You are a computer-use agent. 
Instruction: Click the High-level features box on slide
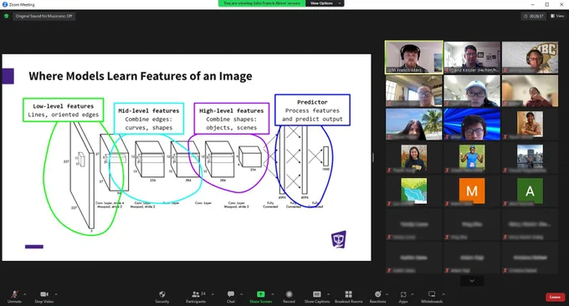tap(232, 119)
